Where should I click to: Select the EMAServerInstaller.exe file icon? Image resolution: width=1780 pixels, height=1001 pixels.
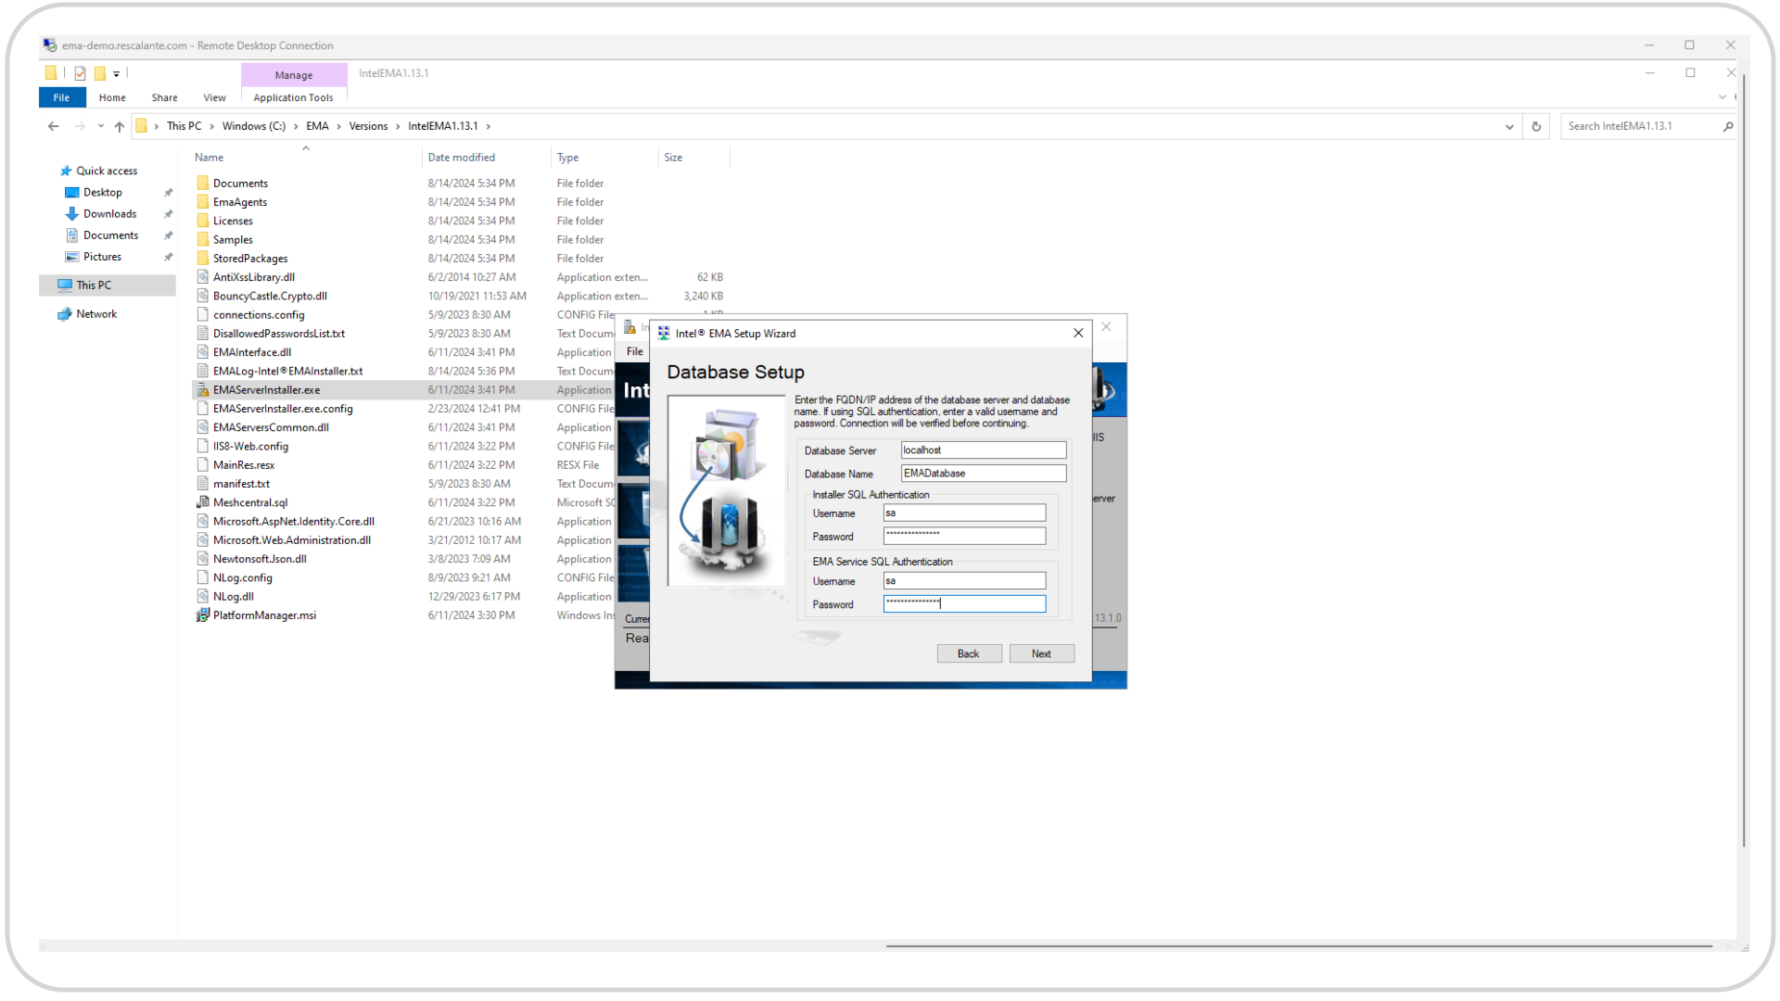pos(203,390)
